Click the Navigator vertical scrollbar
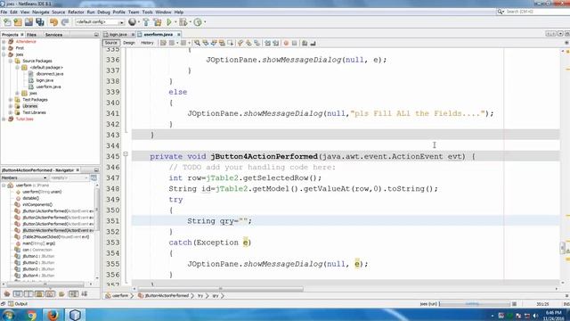This screenshot has height=321, width=570. click(x=97, y=209)
